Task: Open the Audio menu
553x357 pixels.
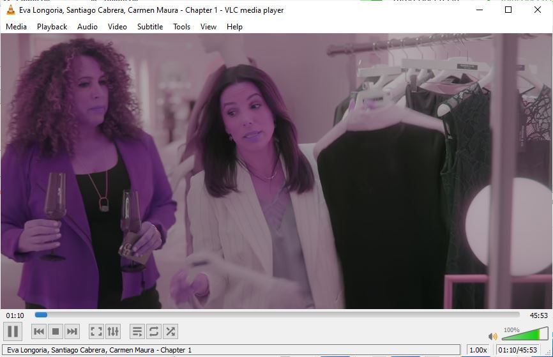Action: coord(87,27)
